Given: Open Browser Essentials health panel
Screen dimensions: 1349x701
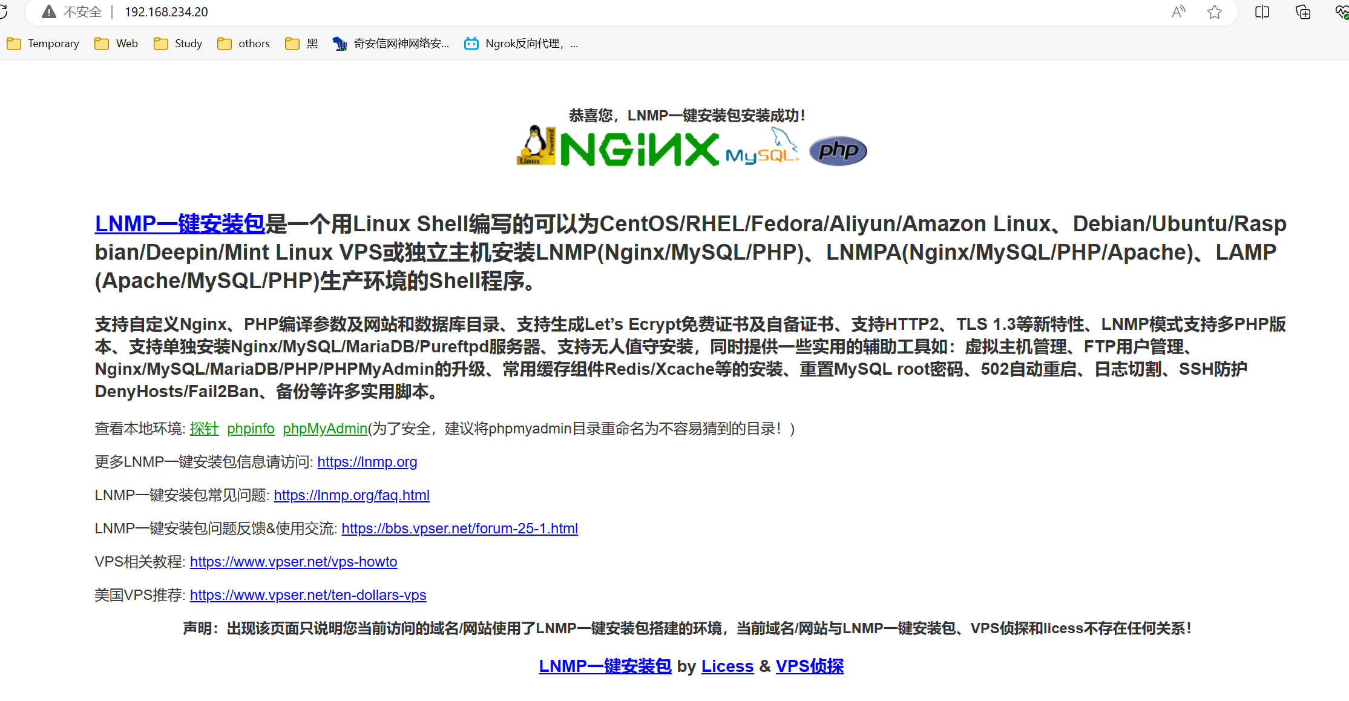Looking at the screenshot, I should [x=1340, y=12].
